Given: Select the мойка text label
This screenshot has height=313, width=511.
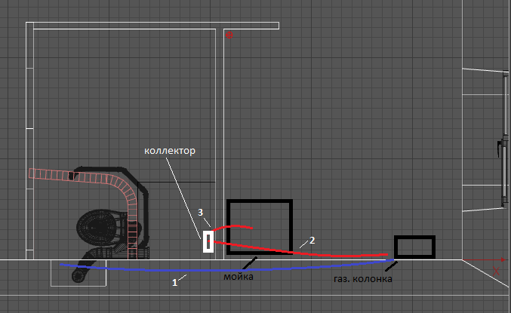Looking at the screenshot, I should (x=240, y=276).
